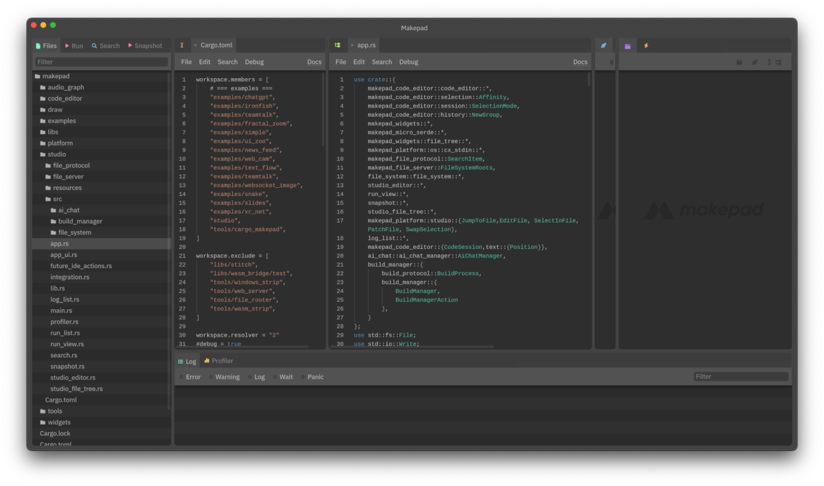Click folder icon of the file_system folder

(54, 232)
